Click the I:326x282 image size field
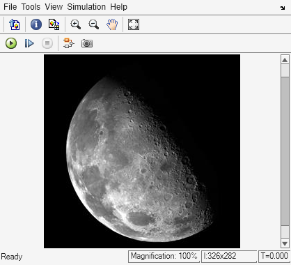 [229, 256]
